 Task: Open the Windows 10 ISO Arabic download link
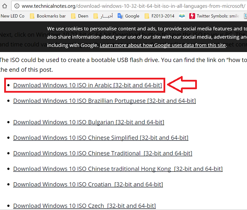click(x=87, y=85)
